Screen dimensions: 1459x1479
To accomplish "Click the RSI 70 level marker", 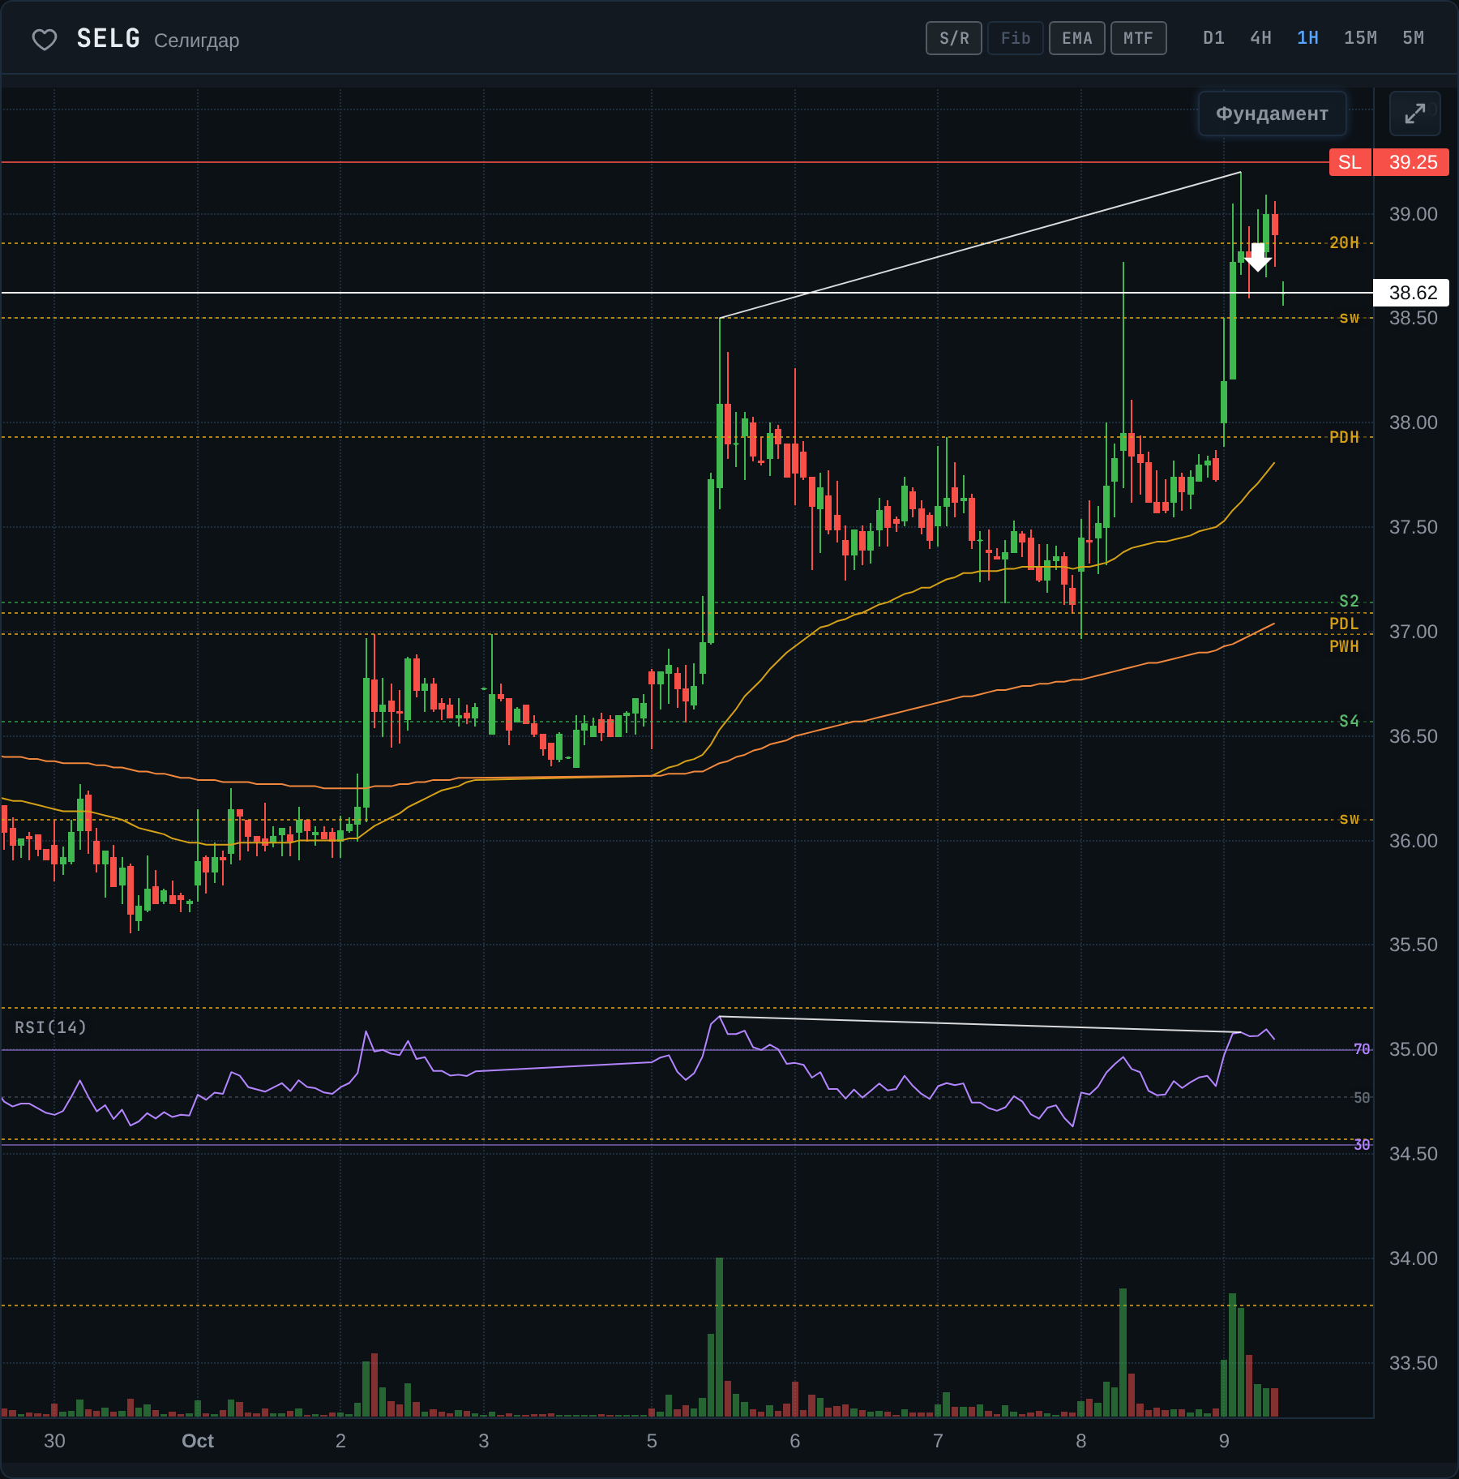I will point(1362,1049).
